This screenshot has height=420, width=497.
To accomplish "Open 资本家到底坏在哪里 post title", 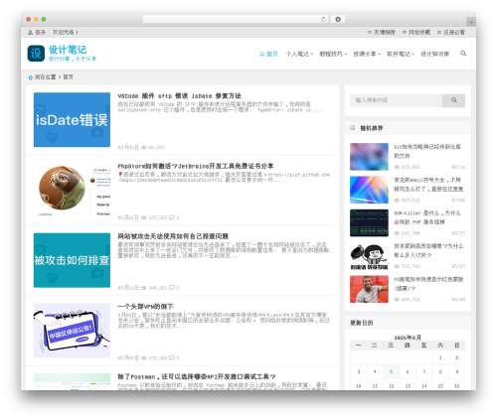I will 428,250.
